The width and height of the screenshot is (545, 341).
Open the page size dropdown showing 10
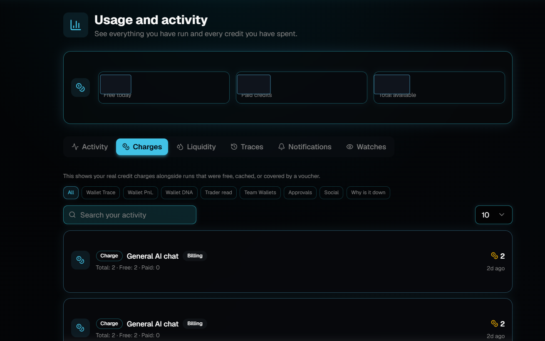pyautogui.click(x=493, y=215)
